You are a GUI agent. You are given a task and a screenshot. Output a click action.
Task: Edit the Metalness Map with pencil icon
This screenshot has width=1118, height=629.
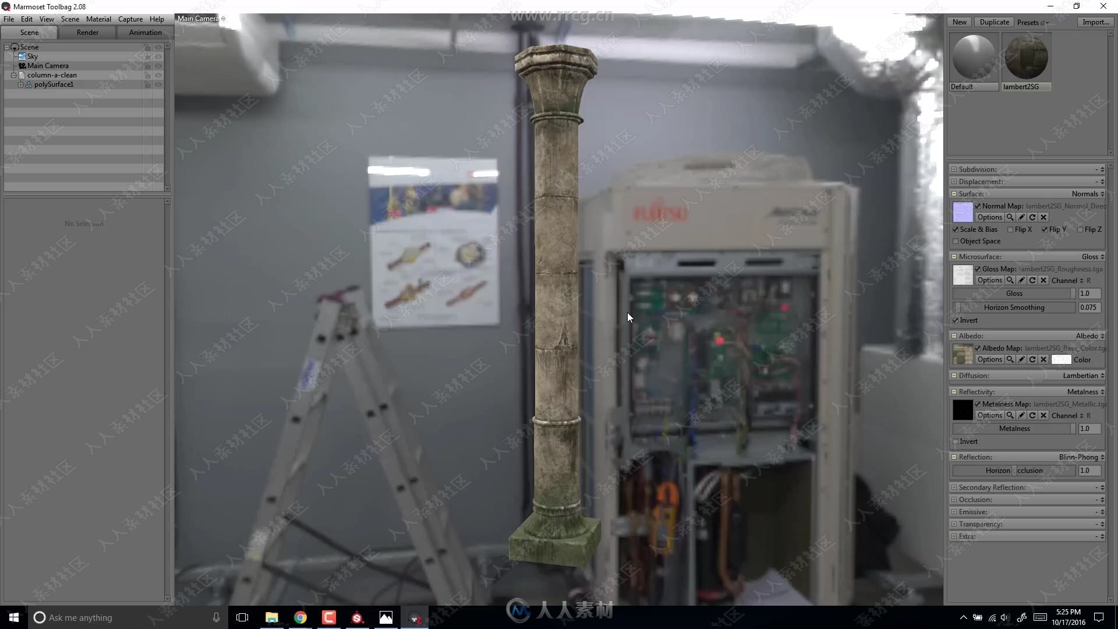pyautogui.click(x=1021, y=415)
